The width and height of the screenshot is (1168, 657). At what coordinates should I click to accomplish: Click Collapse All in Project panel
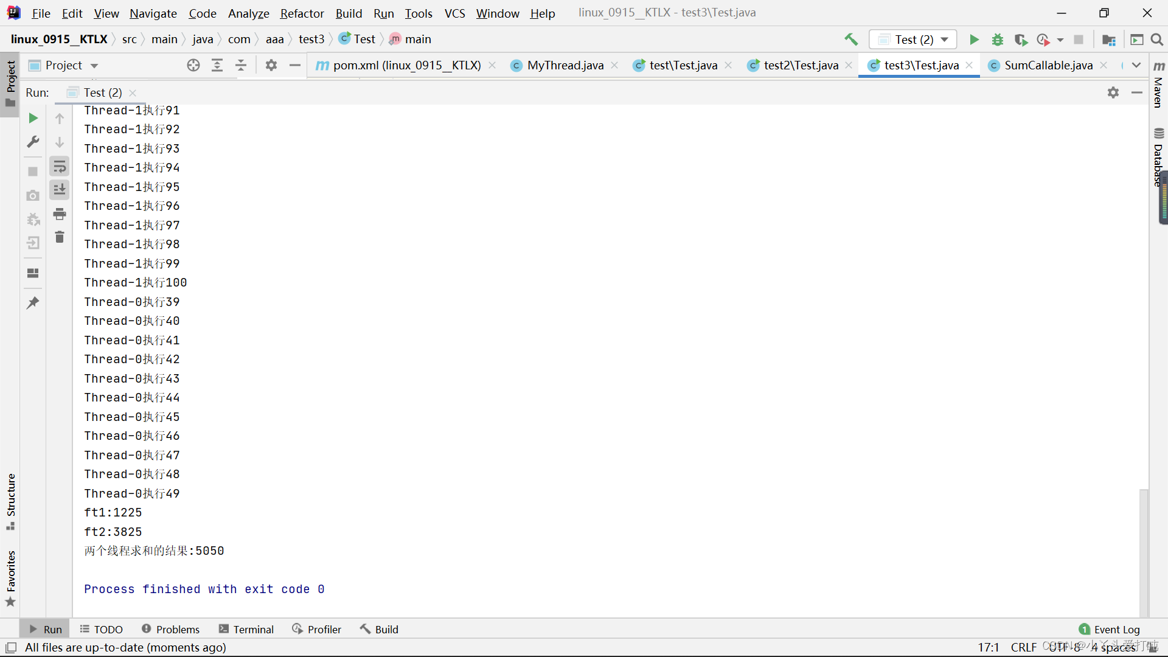pyautogui.click(x=241, y=65)
